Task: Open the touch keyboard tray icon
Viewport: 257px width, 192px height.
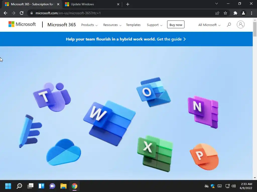Action: [219, 186]
